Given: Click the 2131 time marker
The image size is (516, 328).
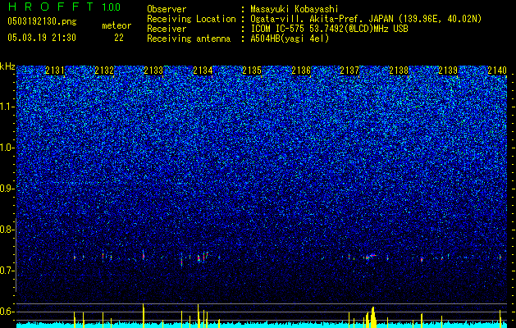Looking at the screenshot, I should [55, 71].
